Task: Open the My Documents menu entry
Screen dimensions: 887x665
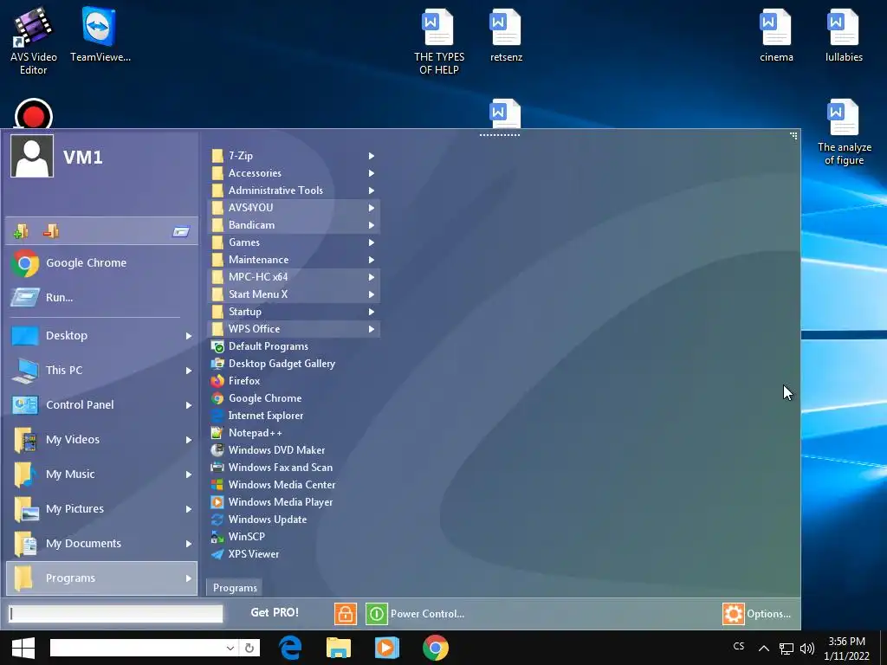Action: coord(102,544)
